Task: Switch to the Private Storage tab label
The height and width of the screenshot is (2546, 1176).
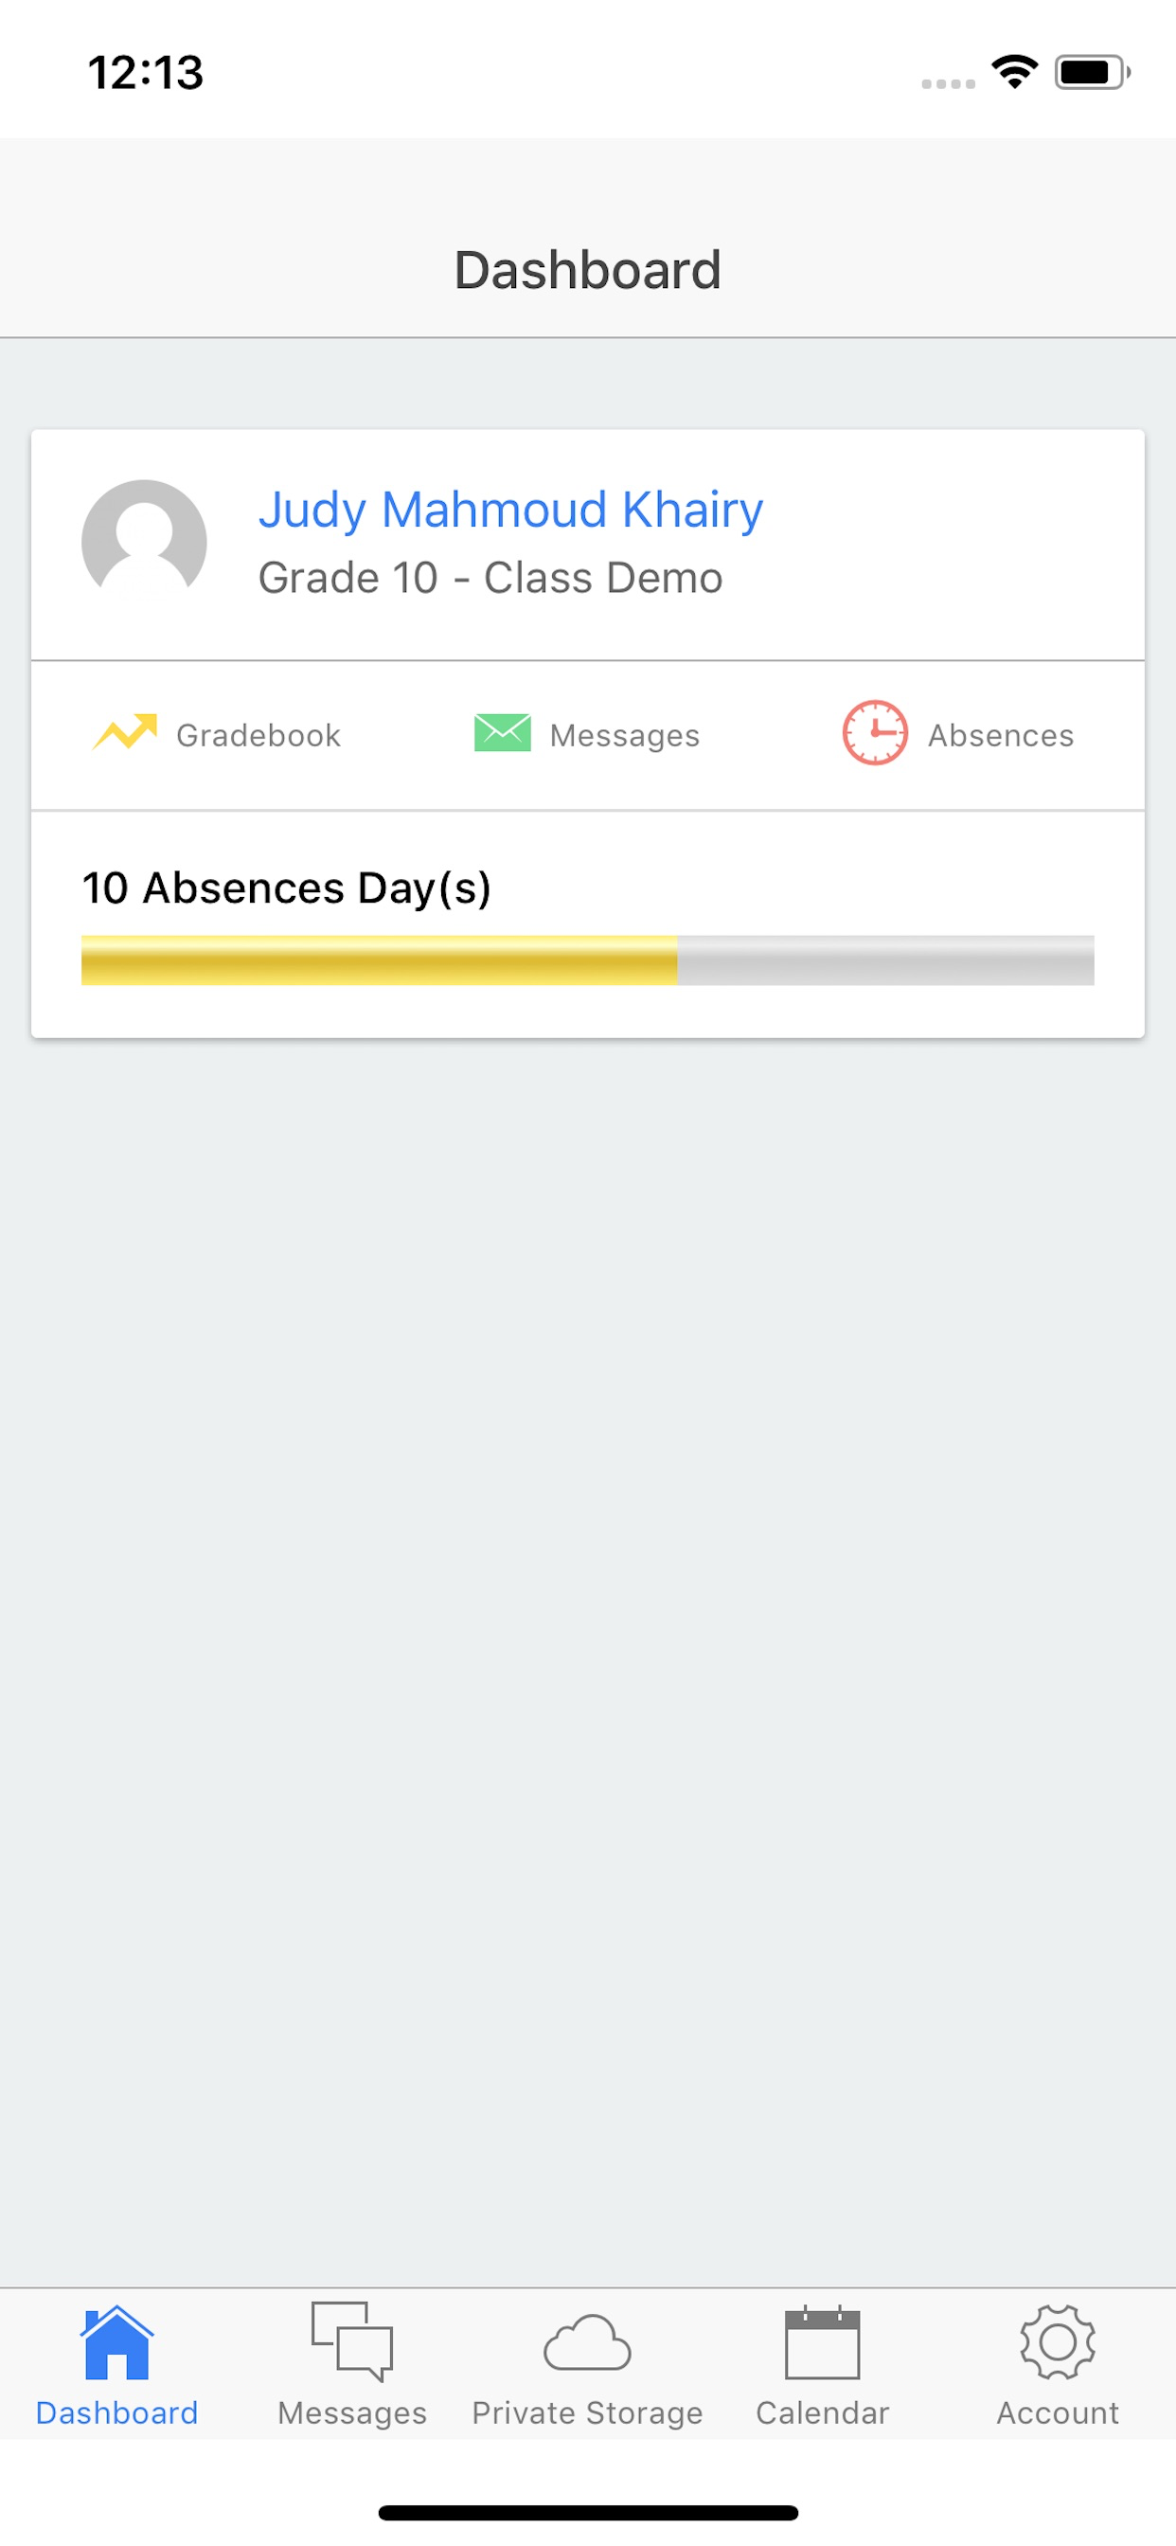Action: click(587, 2412)
